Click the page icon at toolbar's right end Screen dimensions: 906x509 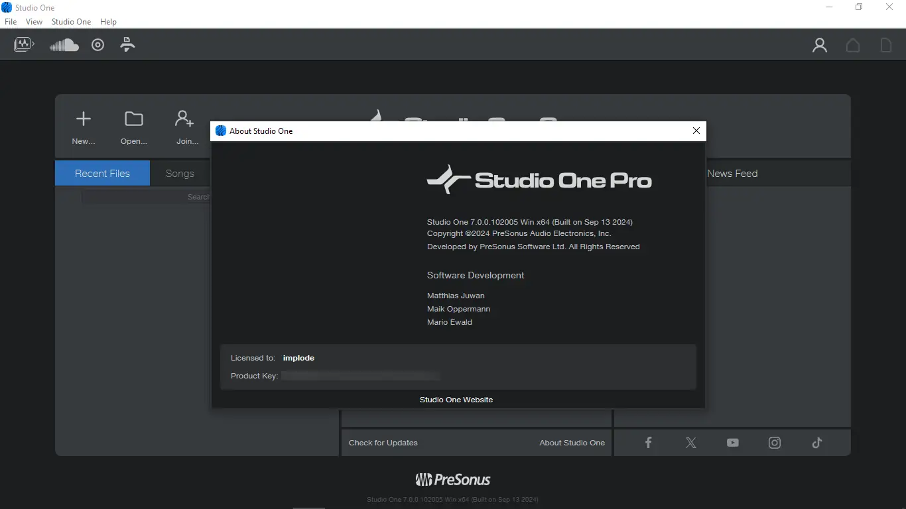(x=886, y=45)
